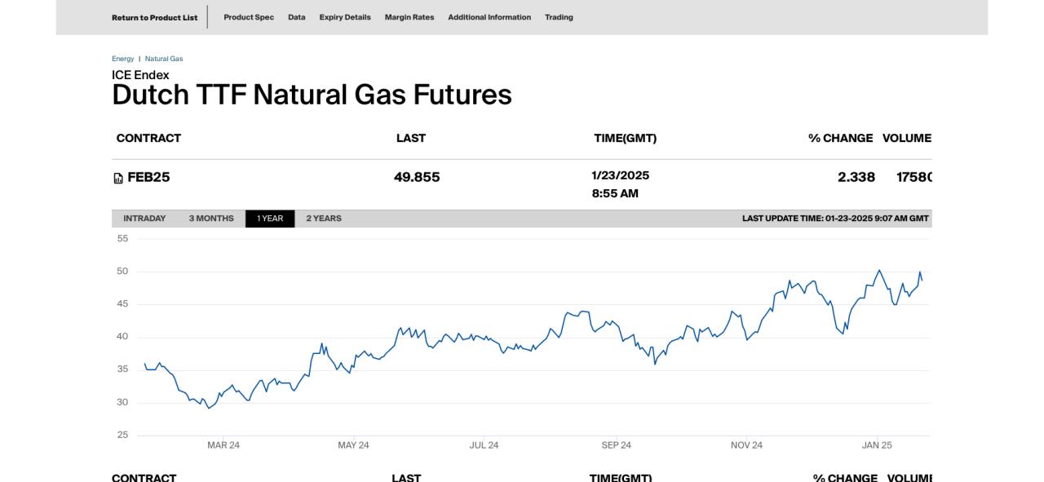Show the 2 Years chart range
This screenshot has width=1044, height=482.
(324, 219)
